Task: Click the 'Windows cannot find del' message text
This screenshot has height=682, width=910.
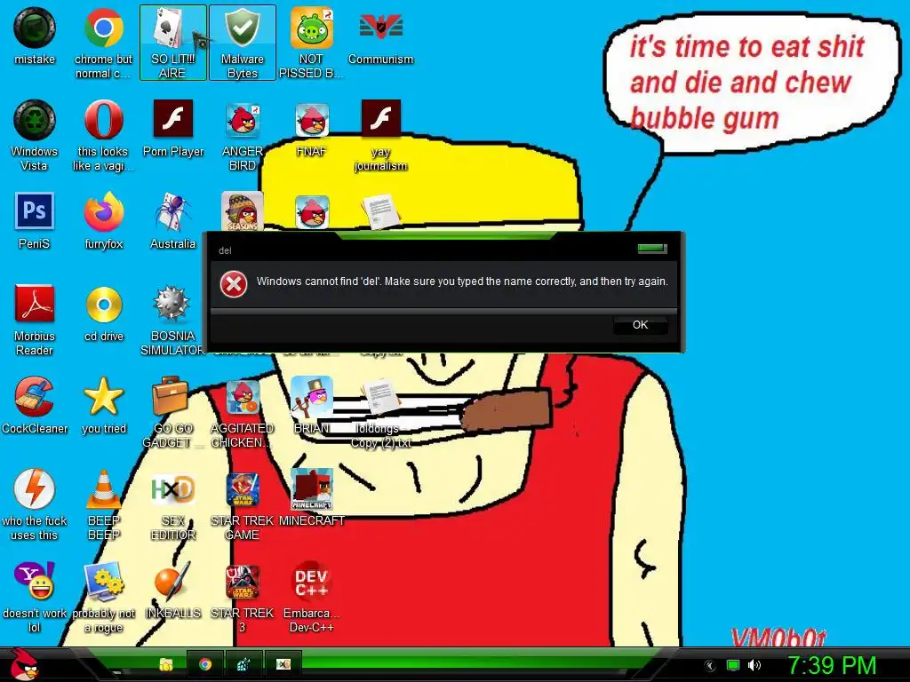Action: (x=462, y=282)
